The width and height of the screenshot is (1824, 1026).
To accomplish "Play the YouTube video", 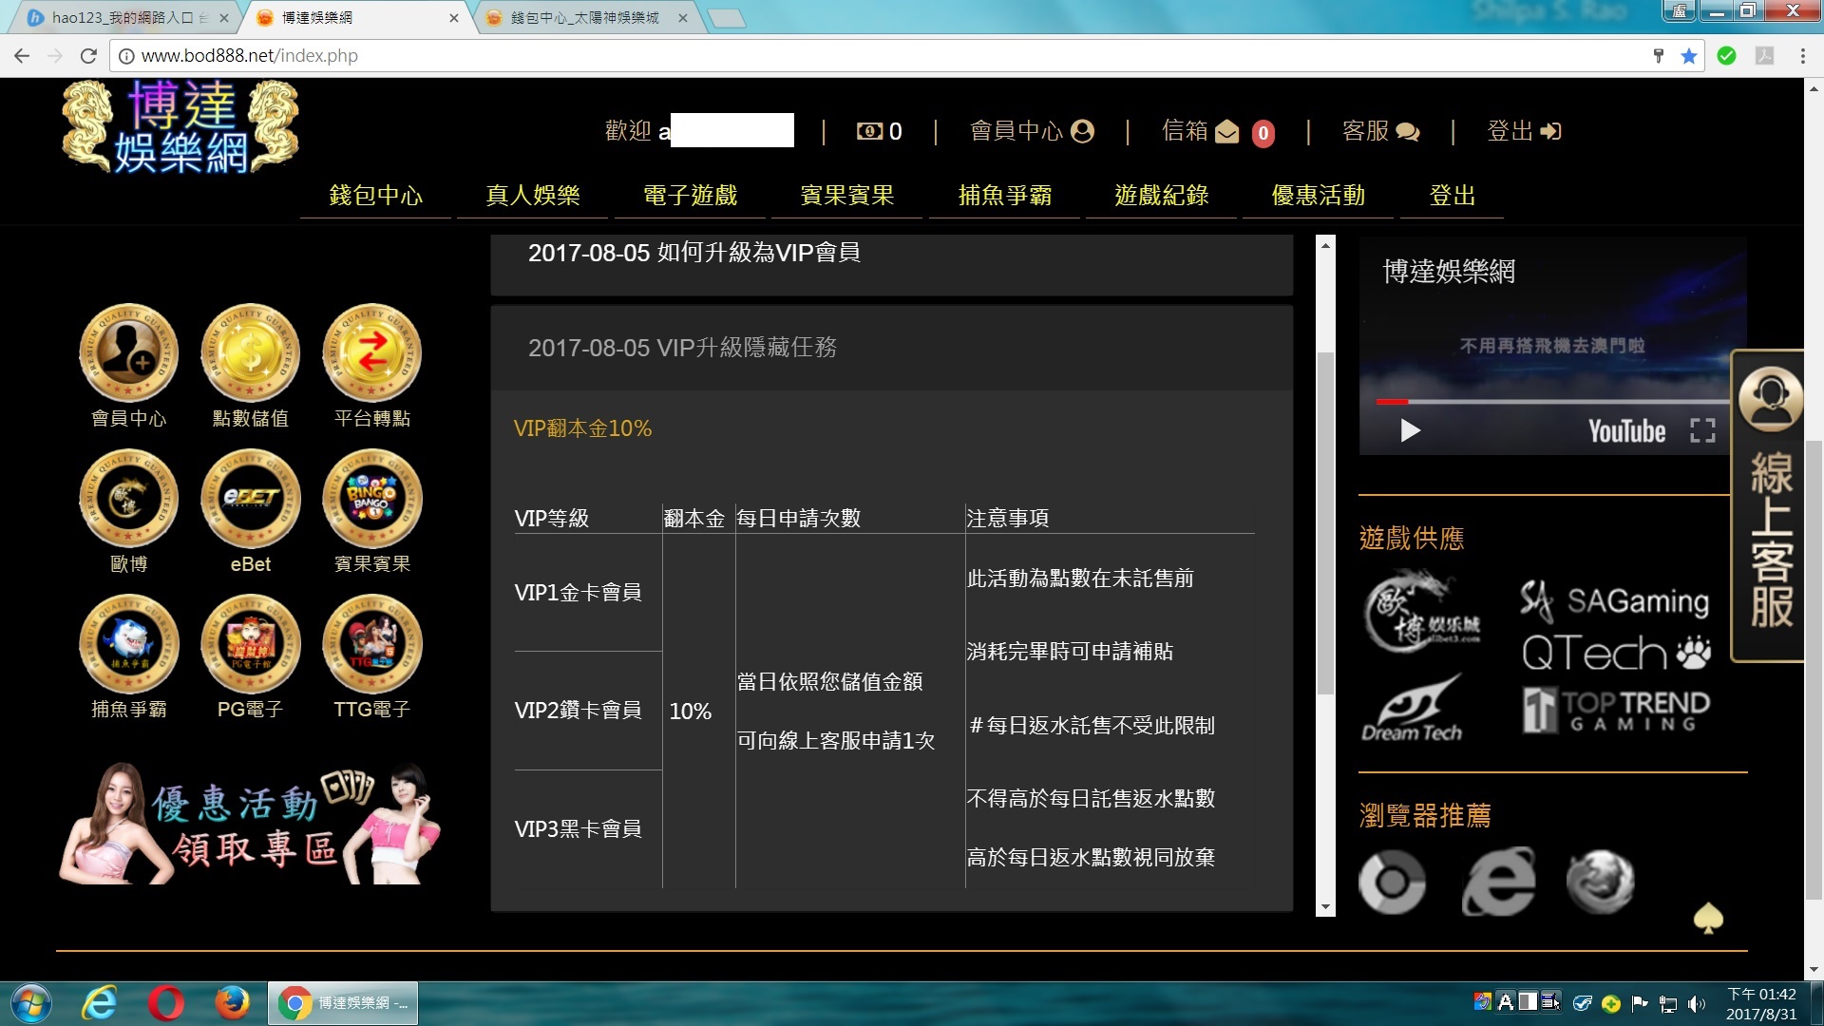I will coord(1410,430).
